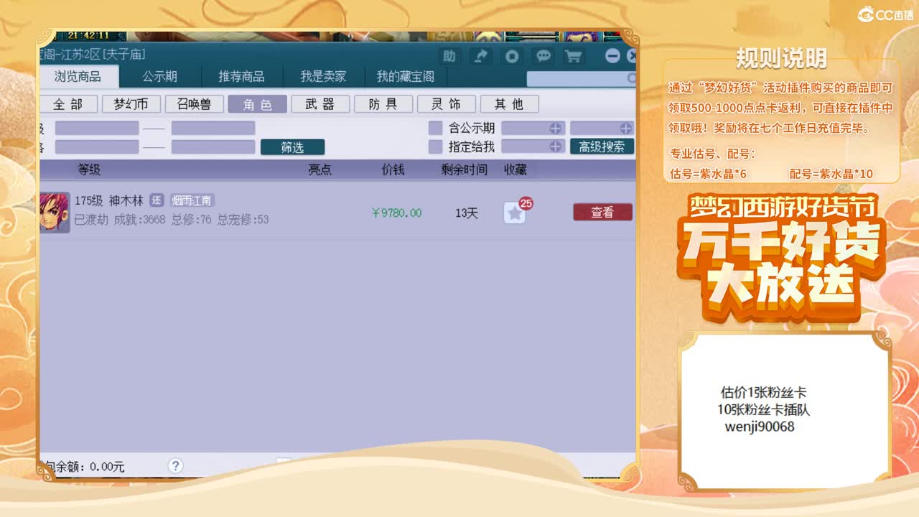Click the upper-row maximum range input field
The image size is (919, 517).
click(213, 128)
